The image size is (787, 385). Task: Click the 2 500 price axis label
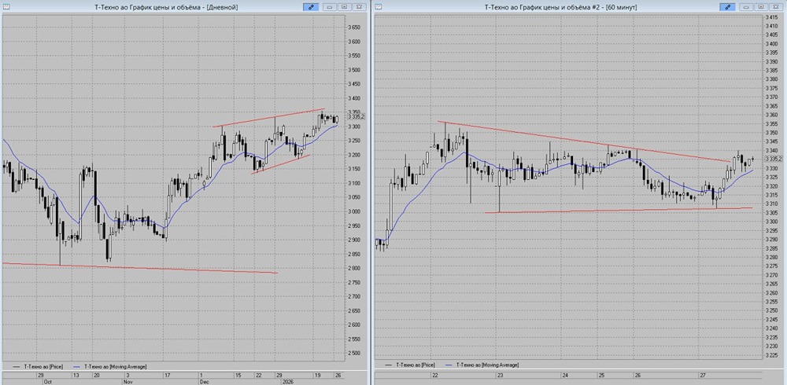[x=354, y=354]
